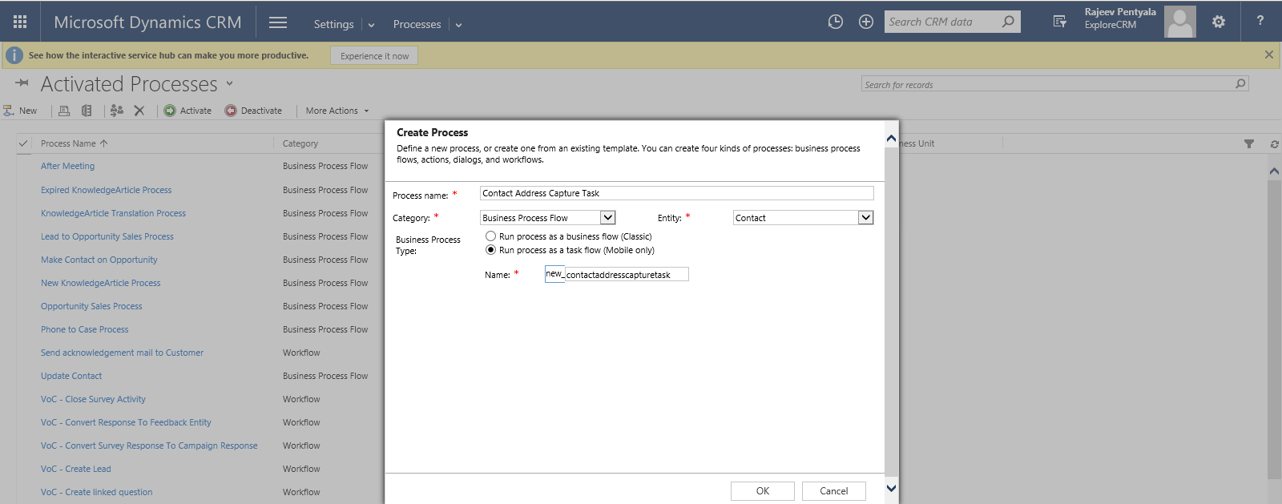Click the hamburger navigation menu icon
The height and width of the screenshot is (504, 1282).
[x=278, y=22]
